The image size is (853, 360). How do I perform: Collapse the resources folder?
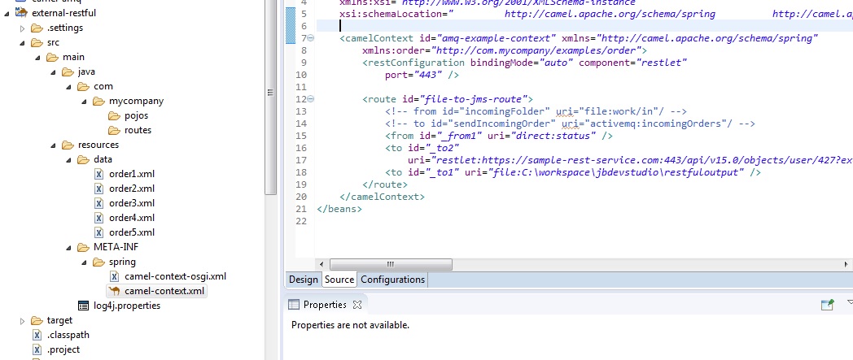(x=54, y=145)
